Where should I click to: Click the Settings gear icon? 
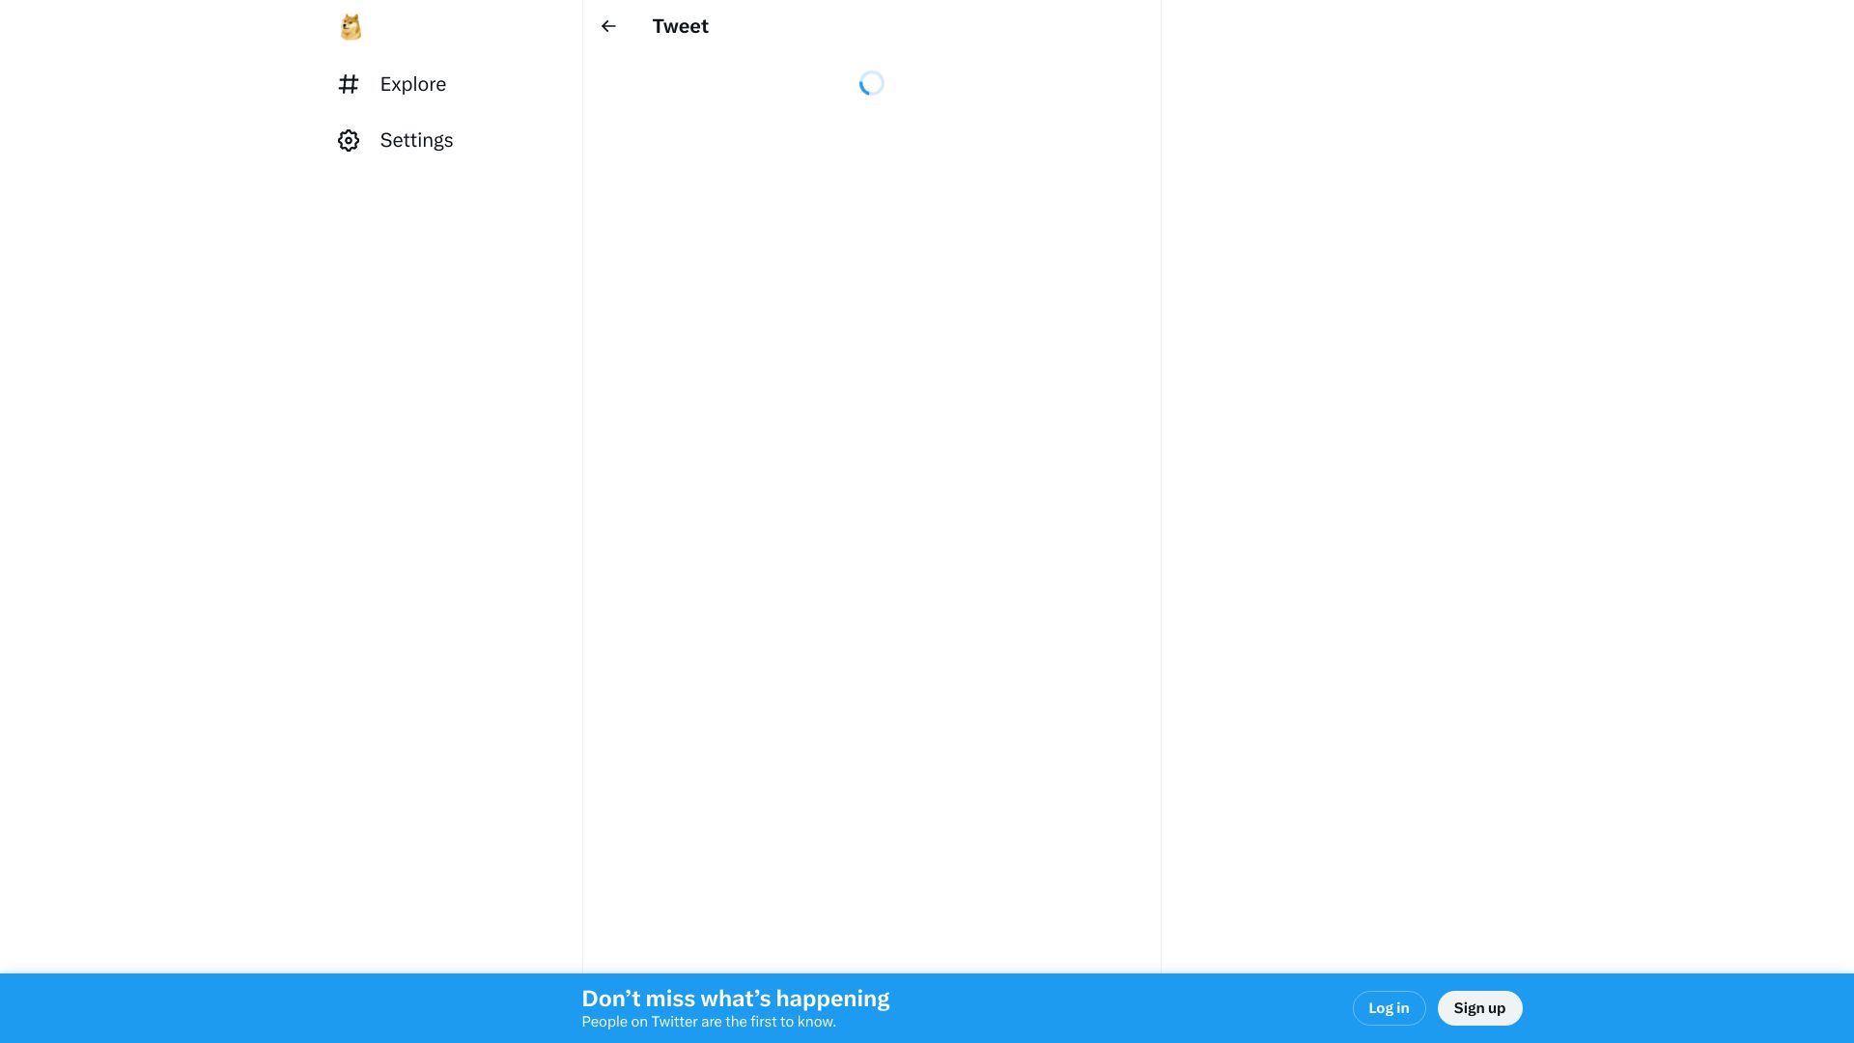(349, 141)
